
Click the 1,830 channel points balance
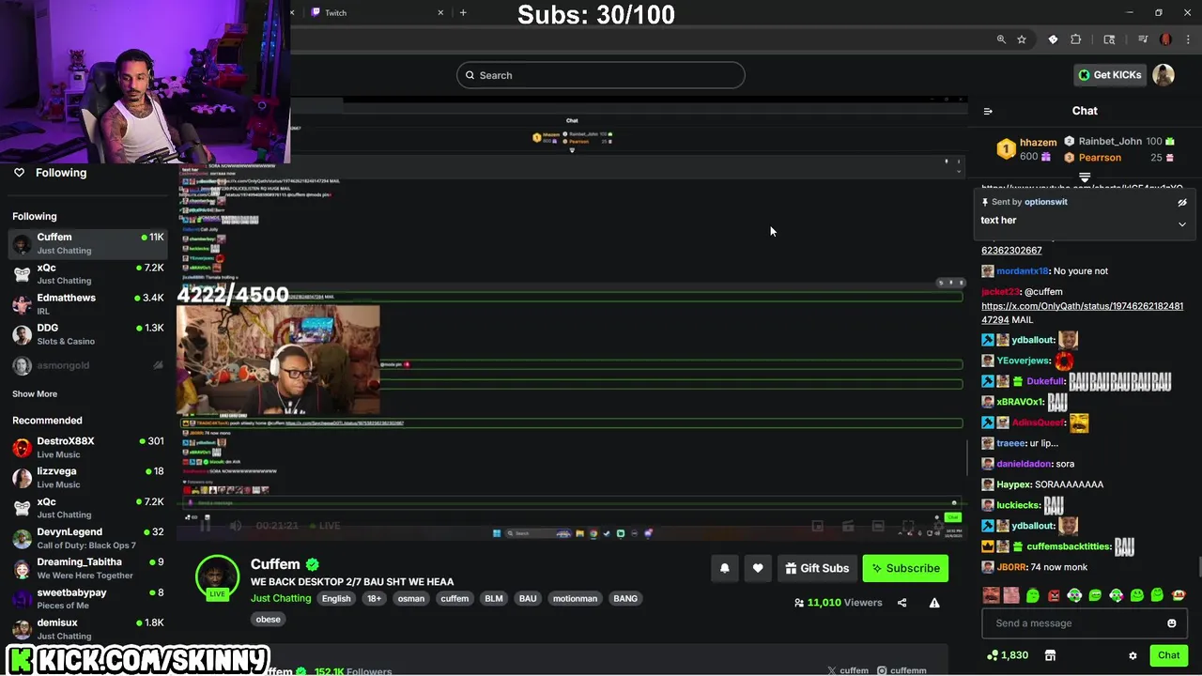pyautogui.click(x=1008, y=655)
